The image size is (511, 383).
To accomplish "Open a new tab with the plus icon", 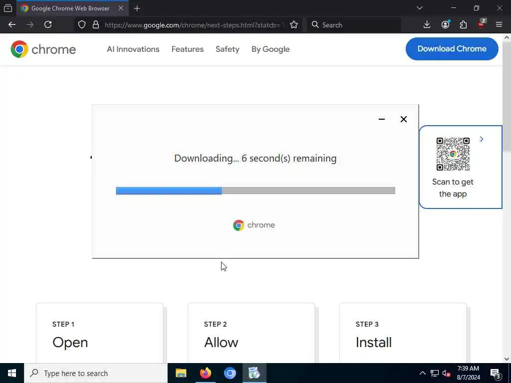I will coord(137,8).
